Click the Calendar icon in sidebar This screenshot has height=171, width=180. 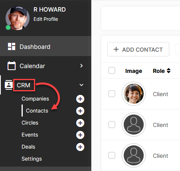pyautogui.click(x=12, y=66)
